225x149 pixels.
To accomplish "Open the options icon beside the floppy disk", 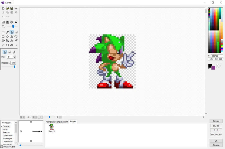I will coord(16,8).
